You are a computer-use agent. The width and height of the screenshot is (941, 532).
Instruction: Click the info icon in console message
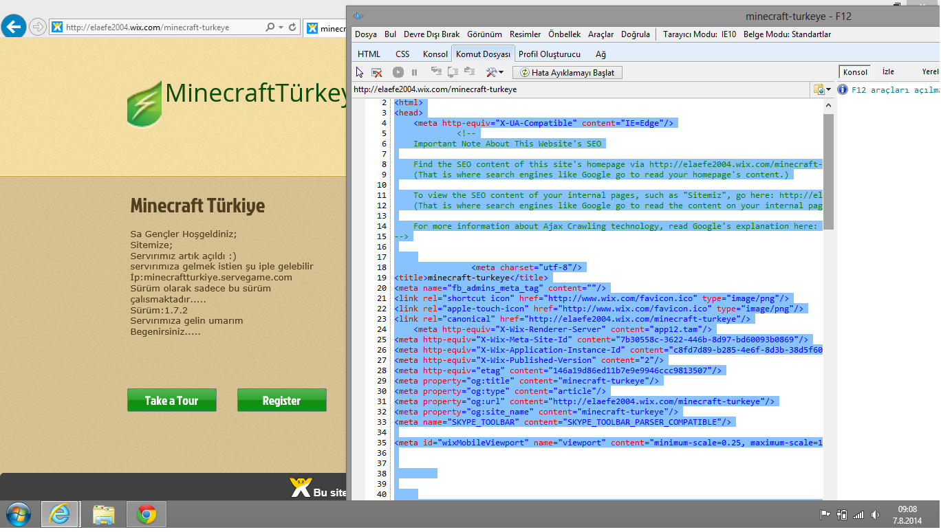[x=843, y=89]
